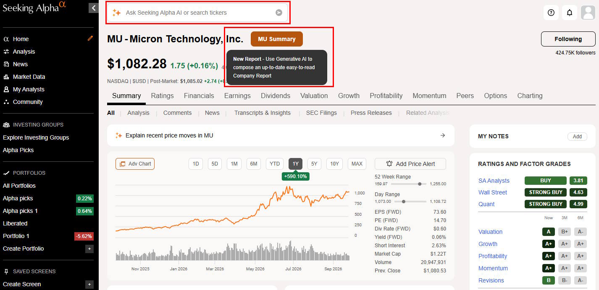The width and height of the screenshot is (599, 290).
Task: Switch to the Growth tab
Action: tap(349, 96)
